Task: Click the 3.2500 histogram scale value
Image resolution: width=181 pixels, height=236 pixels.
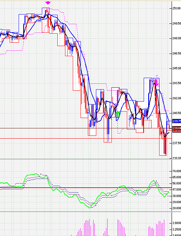Action: click(x=176, y=230)
